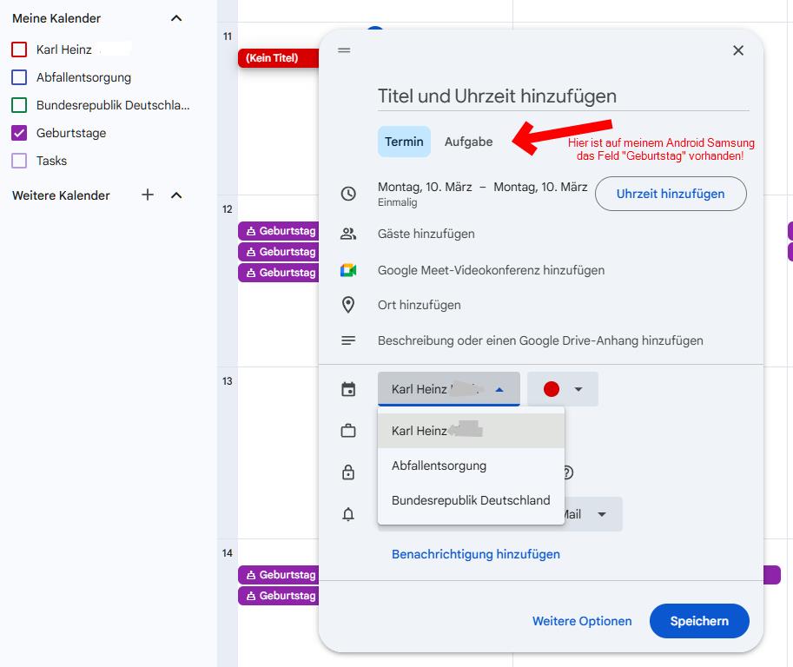
Task: Click the Tasks calendar label
Action: 51,161
